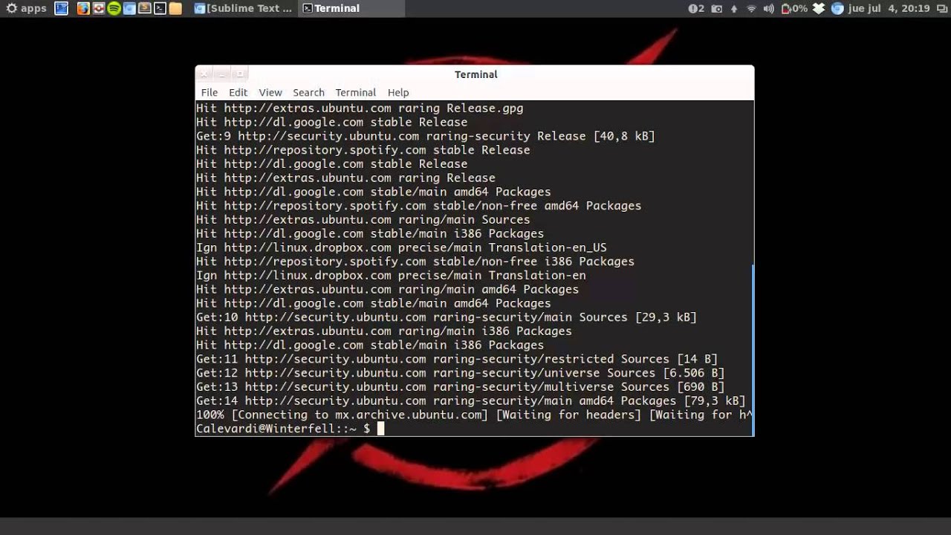
Task: Click 'Hit http://extras.ubuntu.com raring/main i386 Packages' line
Action: tap(384, 331)
